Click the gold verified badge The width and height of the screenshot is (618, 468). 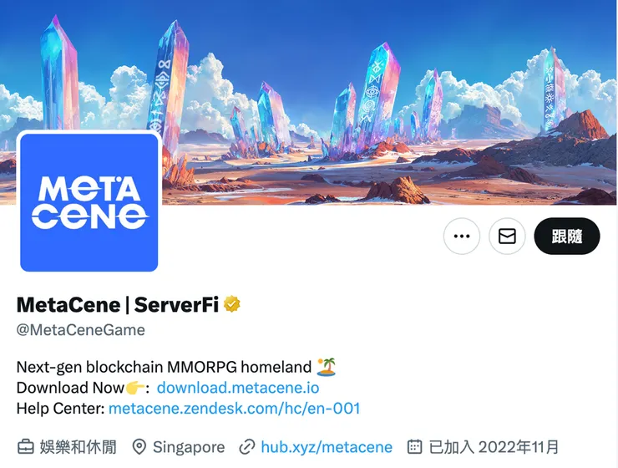232,304
